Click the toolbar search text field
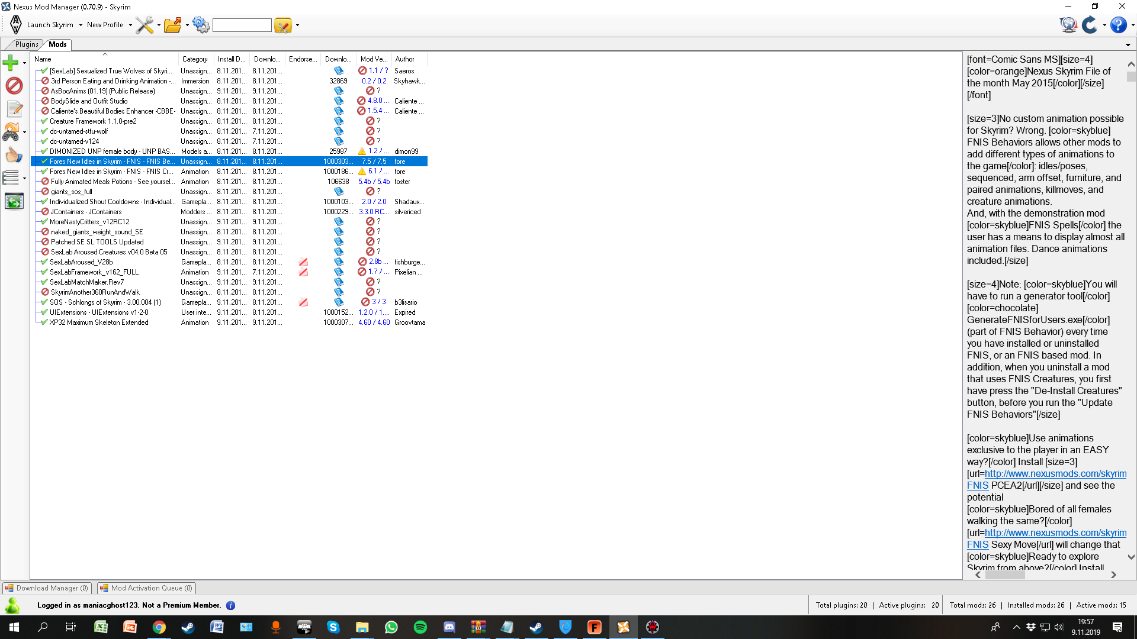 [x=242, y=25]
